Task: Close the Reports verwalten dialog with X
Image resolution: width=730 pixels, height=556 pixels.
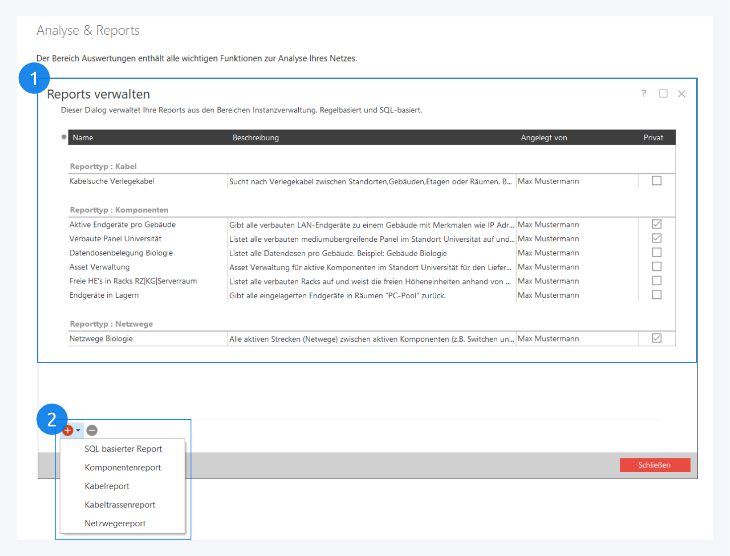Action: click(682, 94)
